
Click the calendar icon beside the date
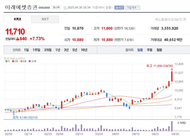click(65, 8)
